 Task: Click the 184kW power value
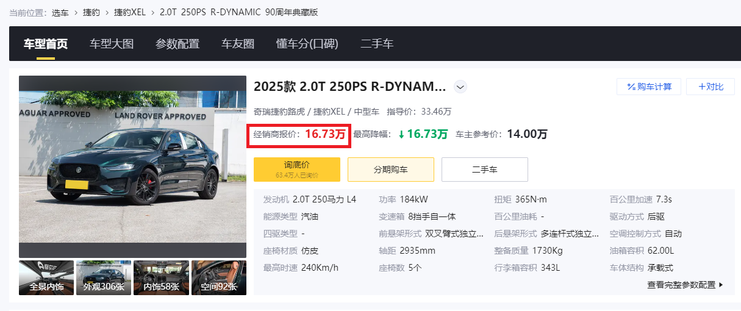click(413, 199)
